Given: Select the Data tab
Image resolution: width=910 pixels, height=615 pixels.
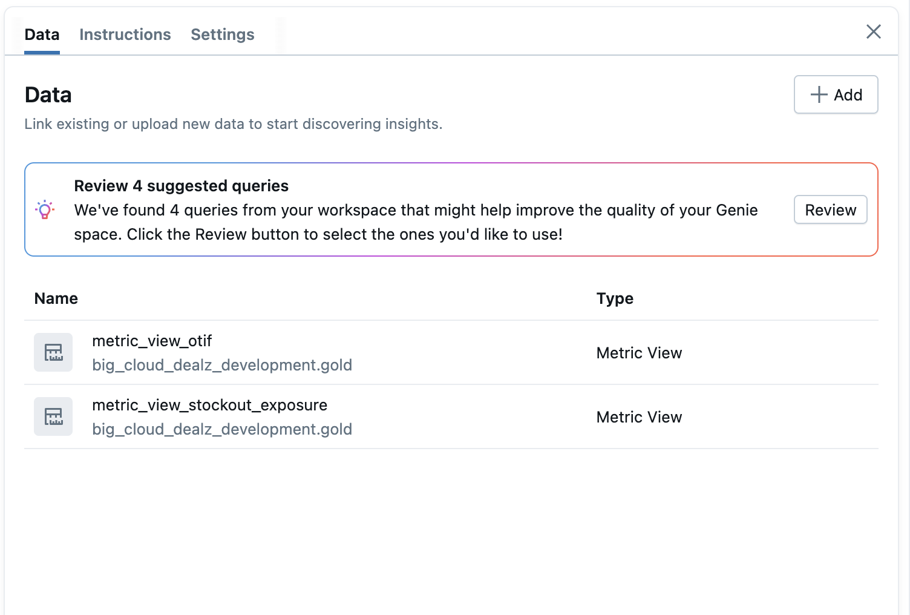Looking at the screenshot, I should click(42, 35).
